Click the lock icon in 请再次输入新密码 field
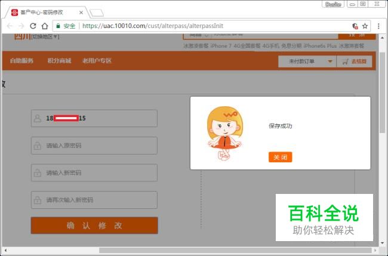This screenshot has width=388, height=256. pos(38,200)
